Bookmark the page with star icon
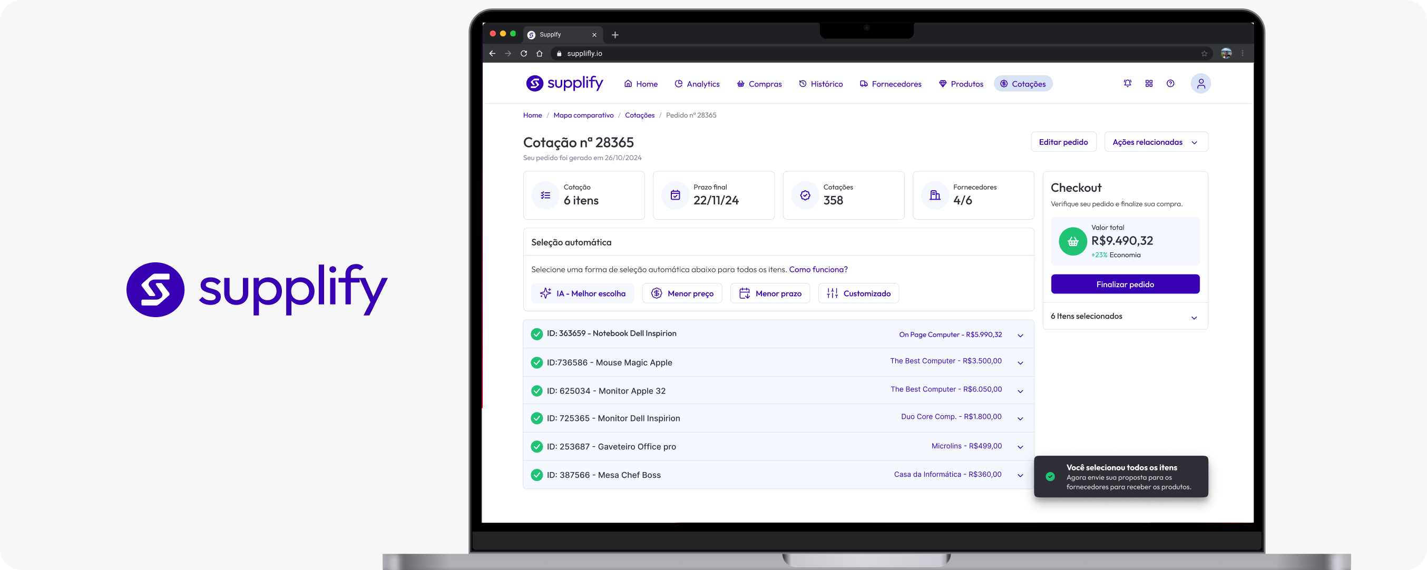Screen dimensions: 1427x570 [1204, 54]
